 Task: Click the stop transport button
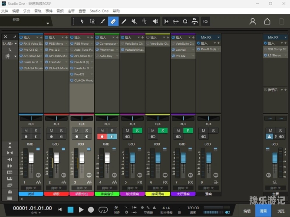pyautogui.click(x=70, y=210)
